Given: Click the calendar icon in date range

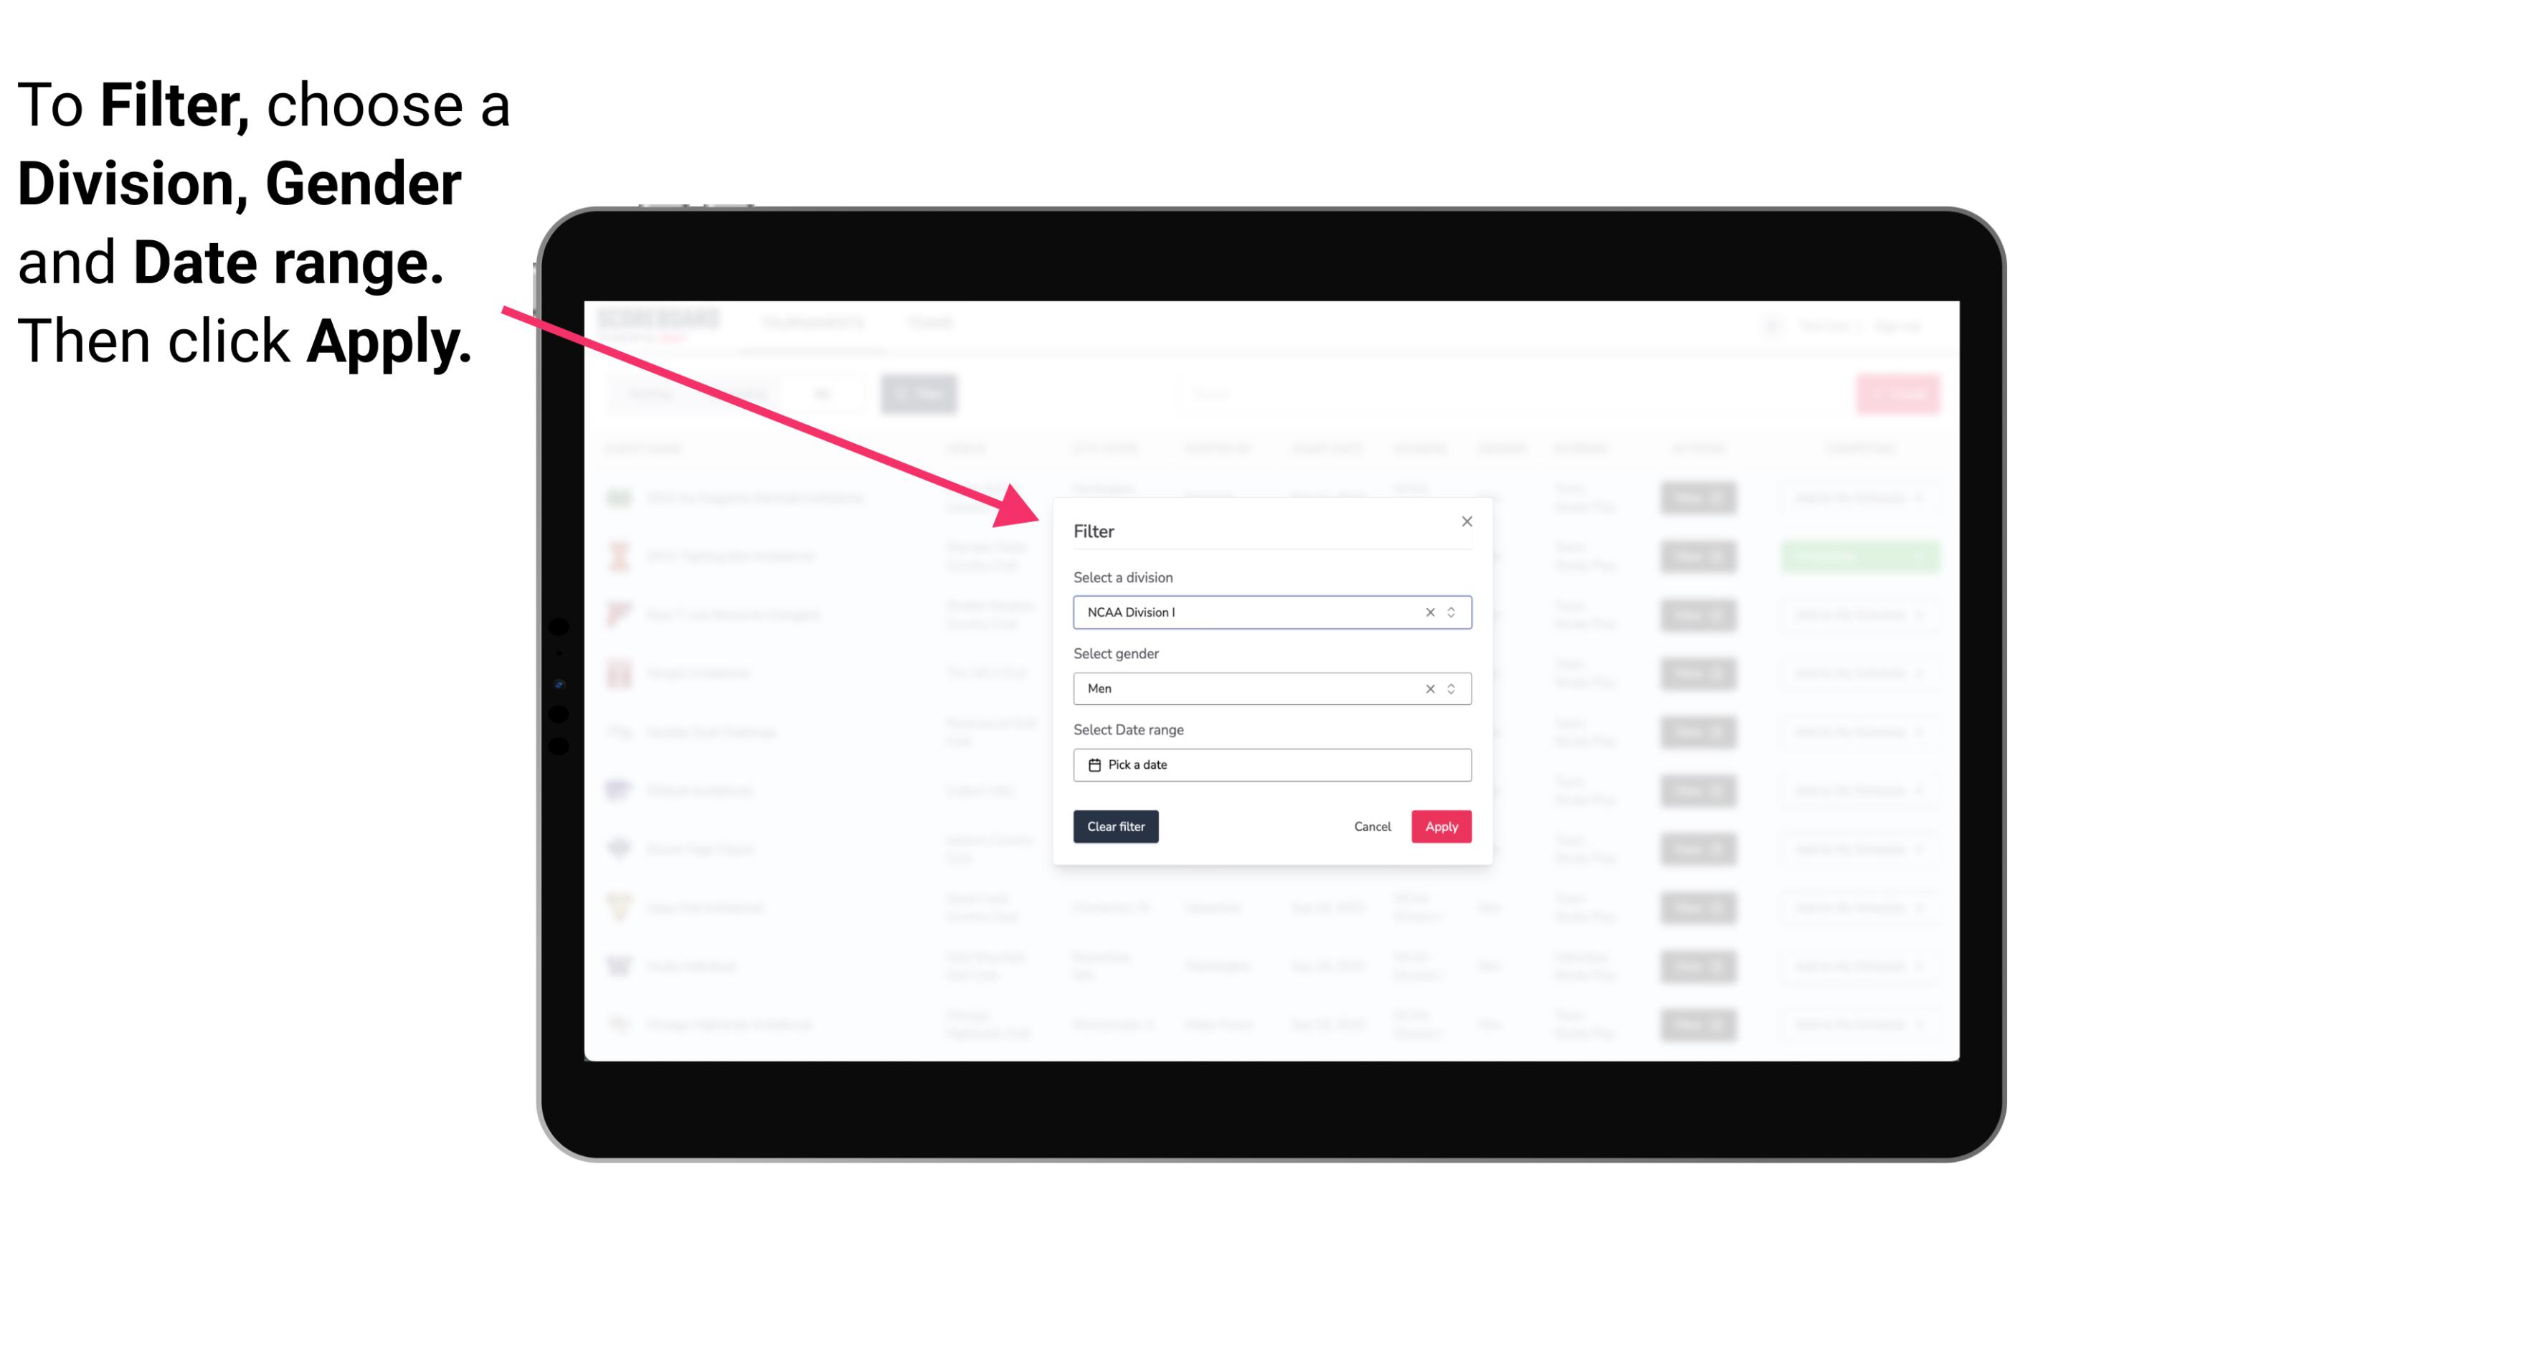Looking at the screenshot, I should [1092, 765].
